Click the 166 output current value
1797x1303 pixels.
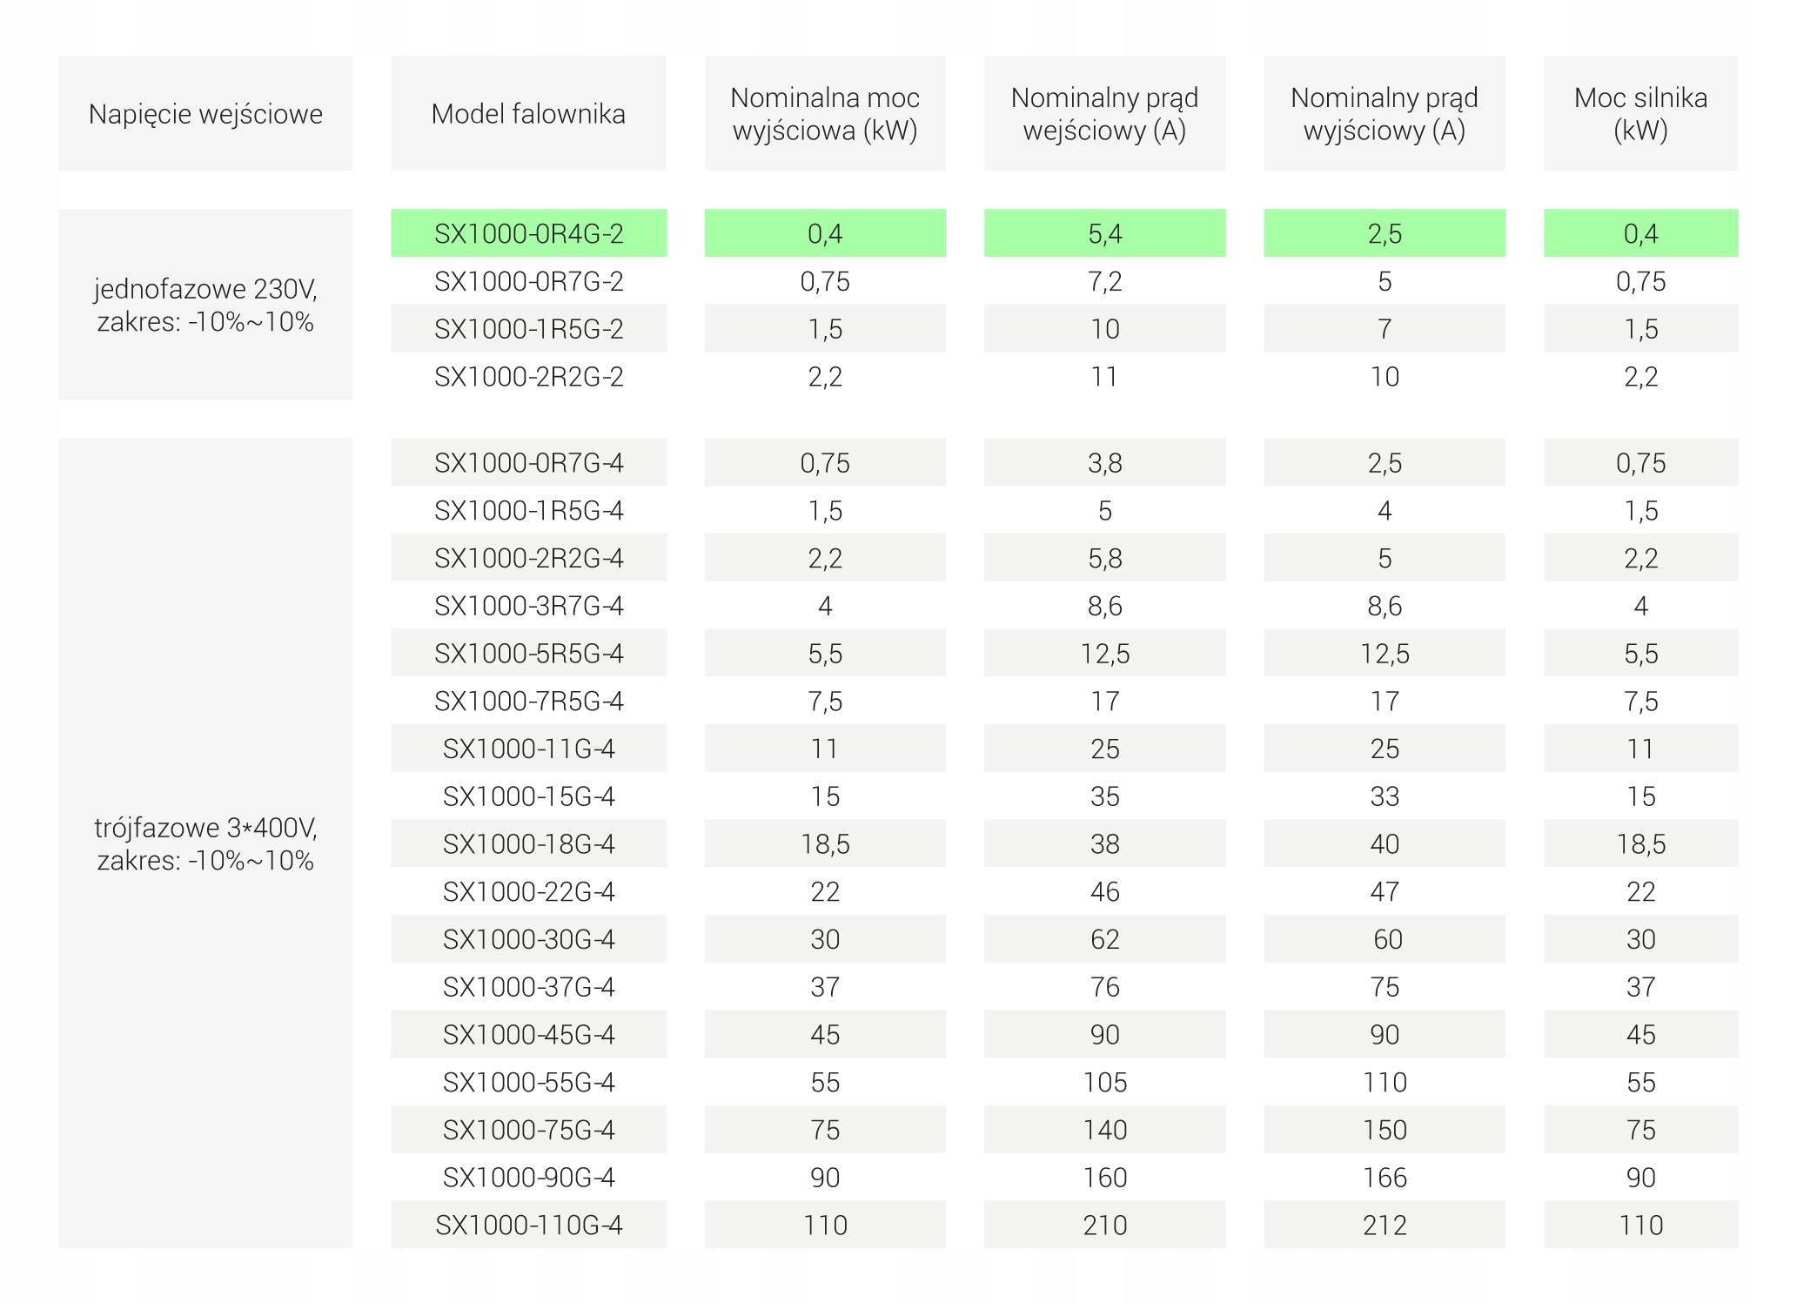click(1384, 1177)
